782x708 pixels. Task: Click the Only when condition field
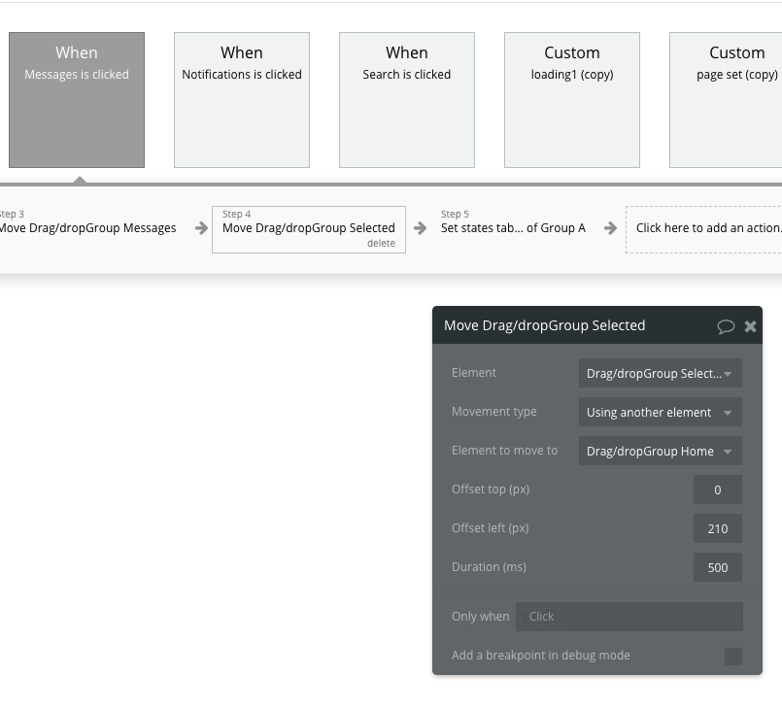pos(629,616)
